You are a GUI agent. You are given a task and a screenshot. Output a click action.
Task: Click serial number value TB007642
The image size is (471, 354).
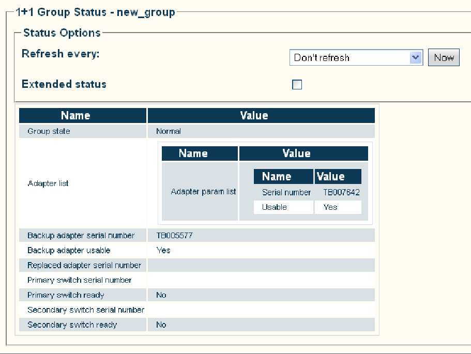pyautogui.click(x=341, y=192)
